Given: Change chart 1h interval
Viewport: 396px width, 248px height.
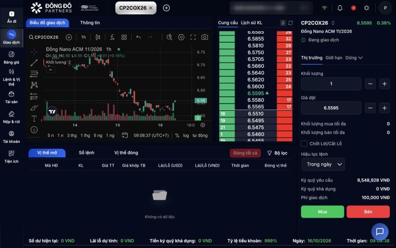Looking at the screenshot, I should click(x=84, y=37).
